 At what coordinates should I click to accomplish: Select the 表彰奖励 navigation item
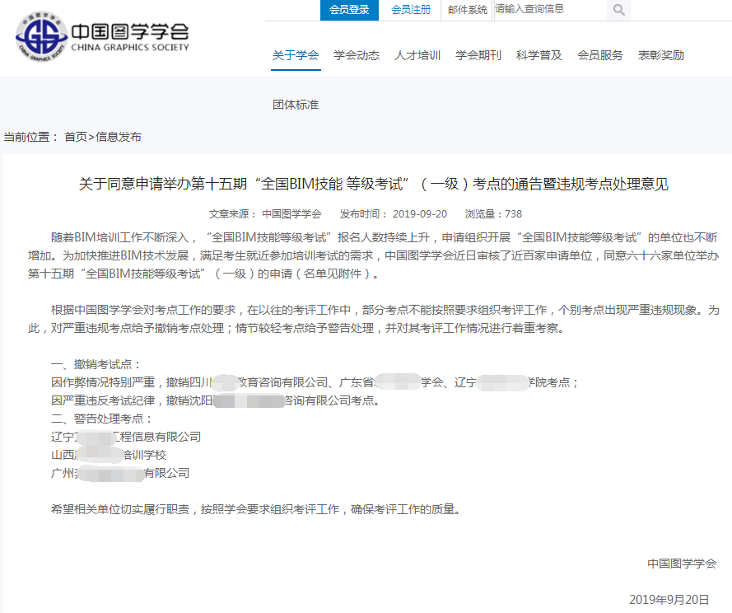coord(660,54)
